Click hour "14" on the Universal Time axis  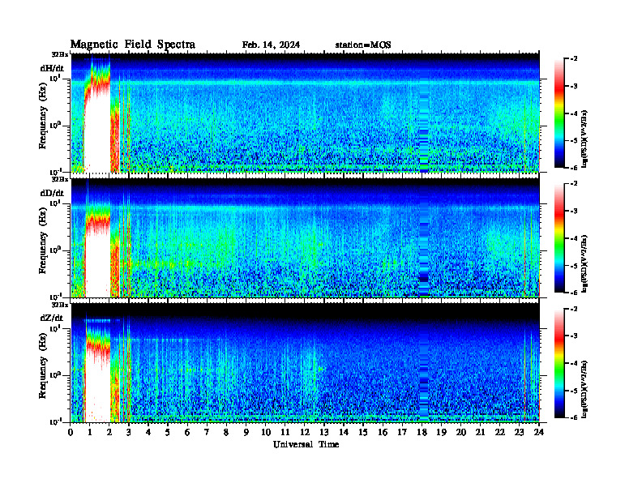pyautogui.click(x=344, y=433)
